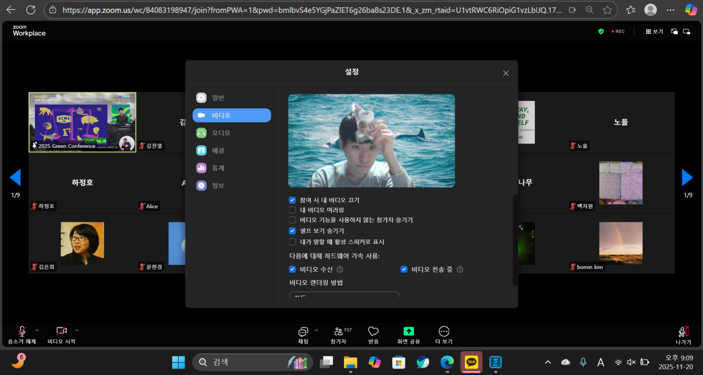The width and height of the screenshot is (703, 375).
Task: Open reactions with the heart icon (반응)
Action: pos(373,331)
